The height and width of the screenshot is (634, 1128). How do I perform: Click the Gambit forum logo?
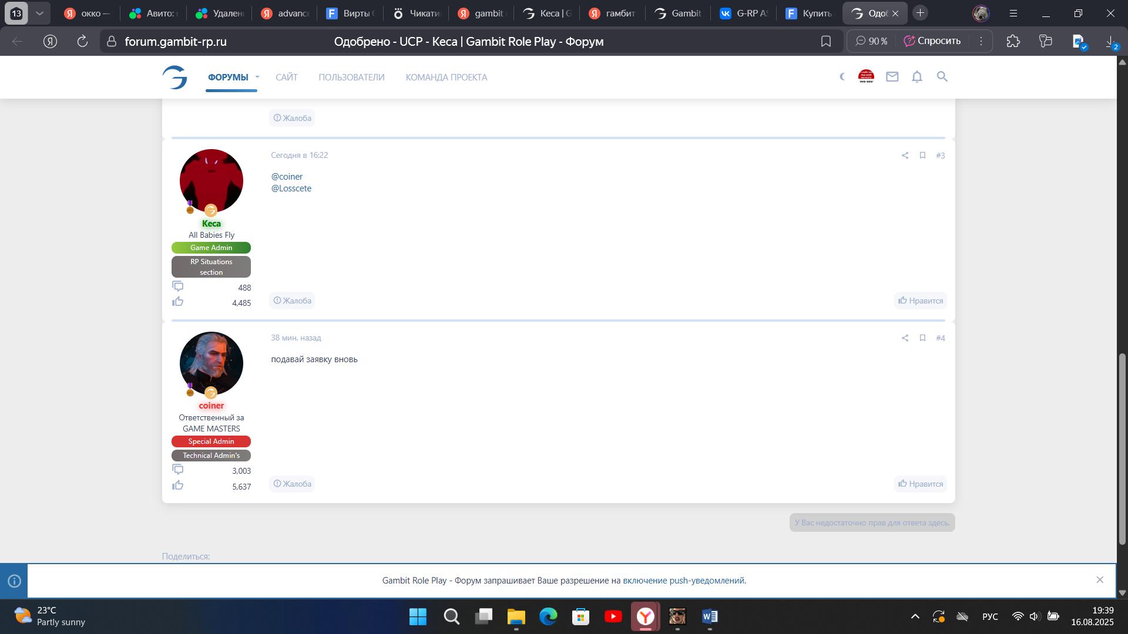pos(175,77)
